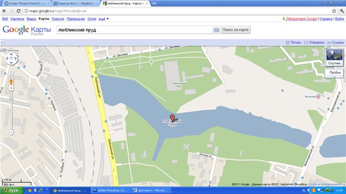Open Adobe Photoshop from the taskbar

tap(111, 190)
